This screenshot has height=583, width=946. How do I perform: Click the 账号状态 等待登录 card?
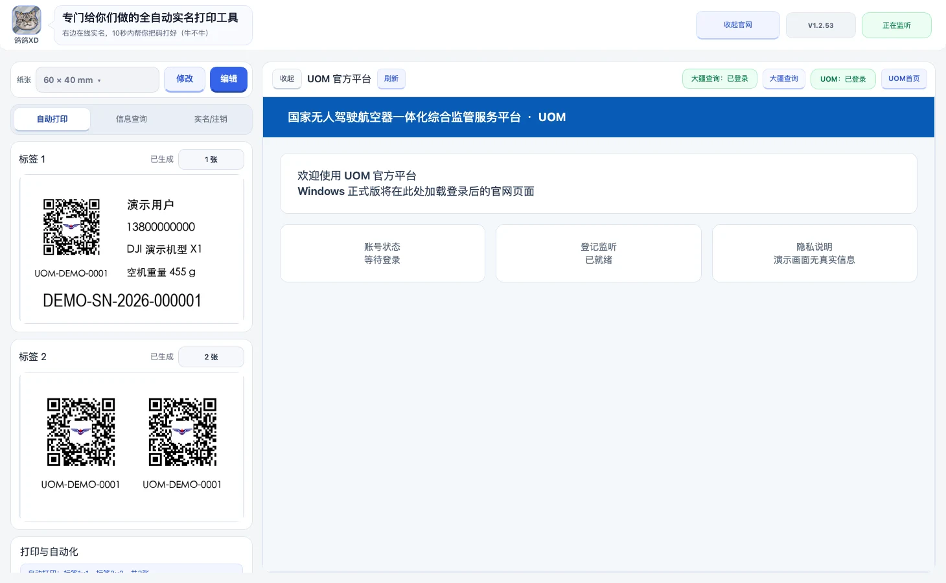(x=382, y=253)
